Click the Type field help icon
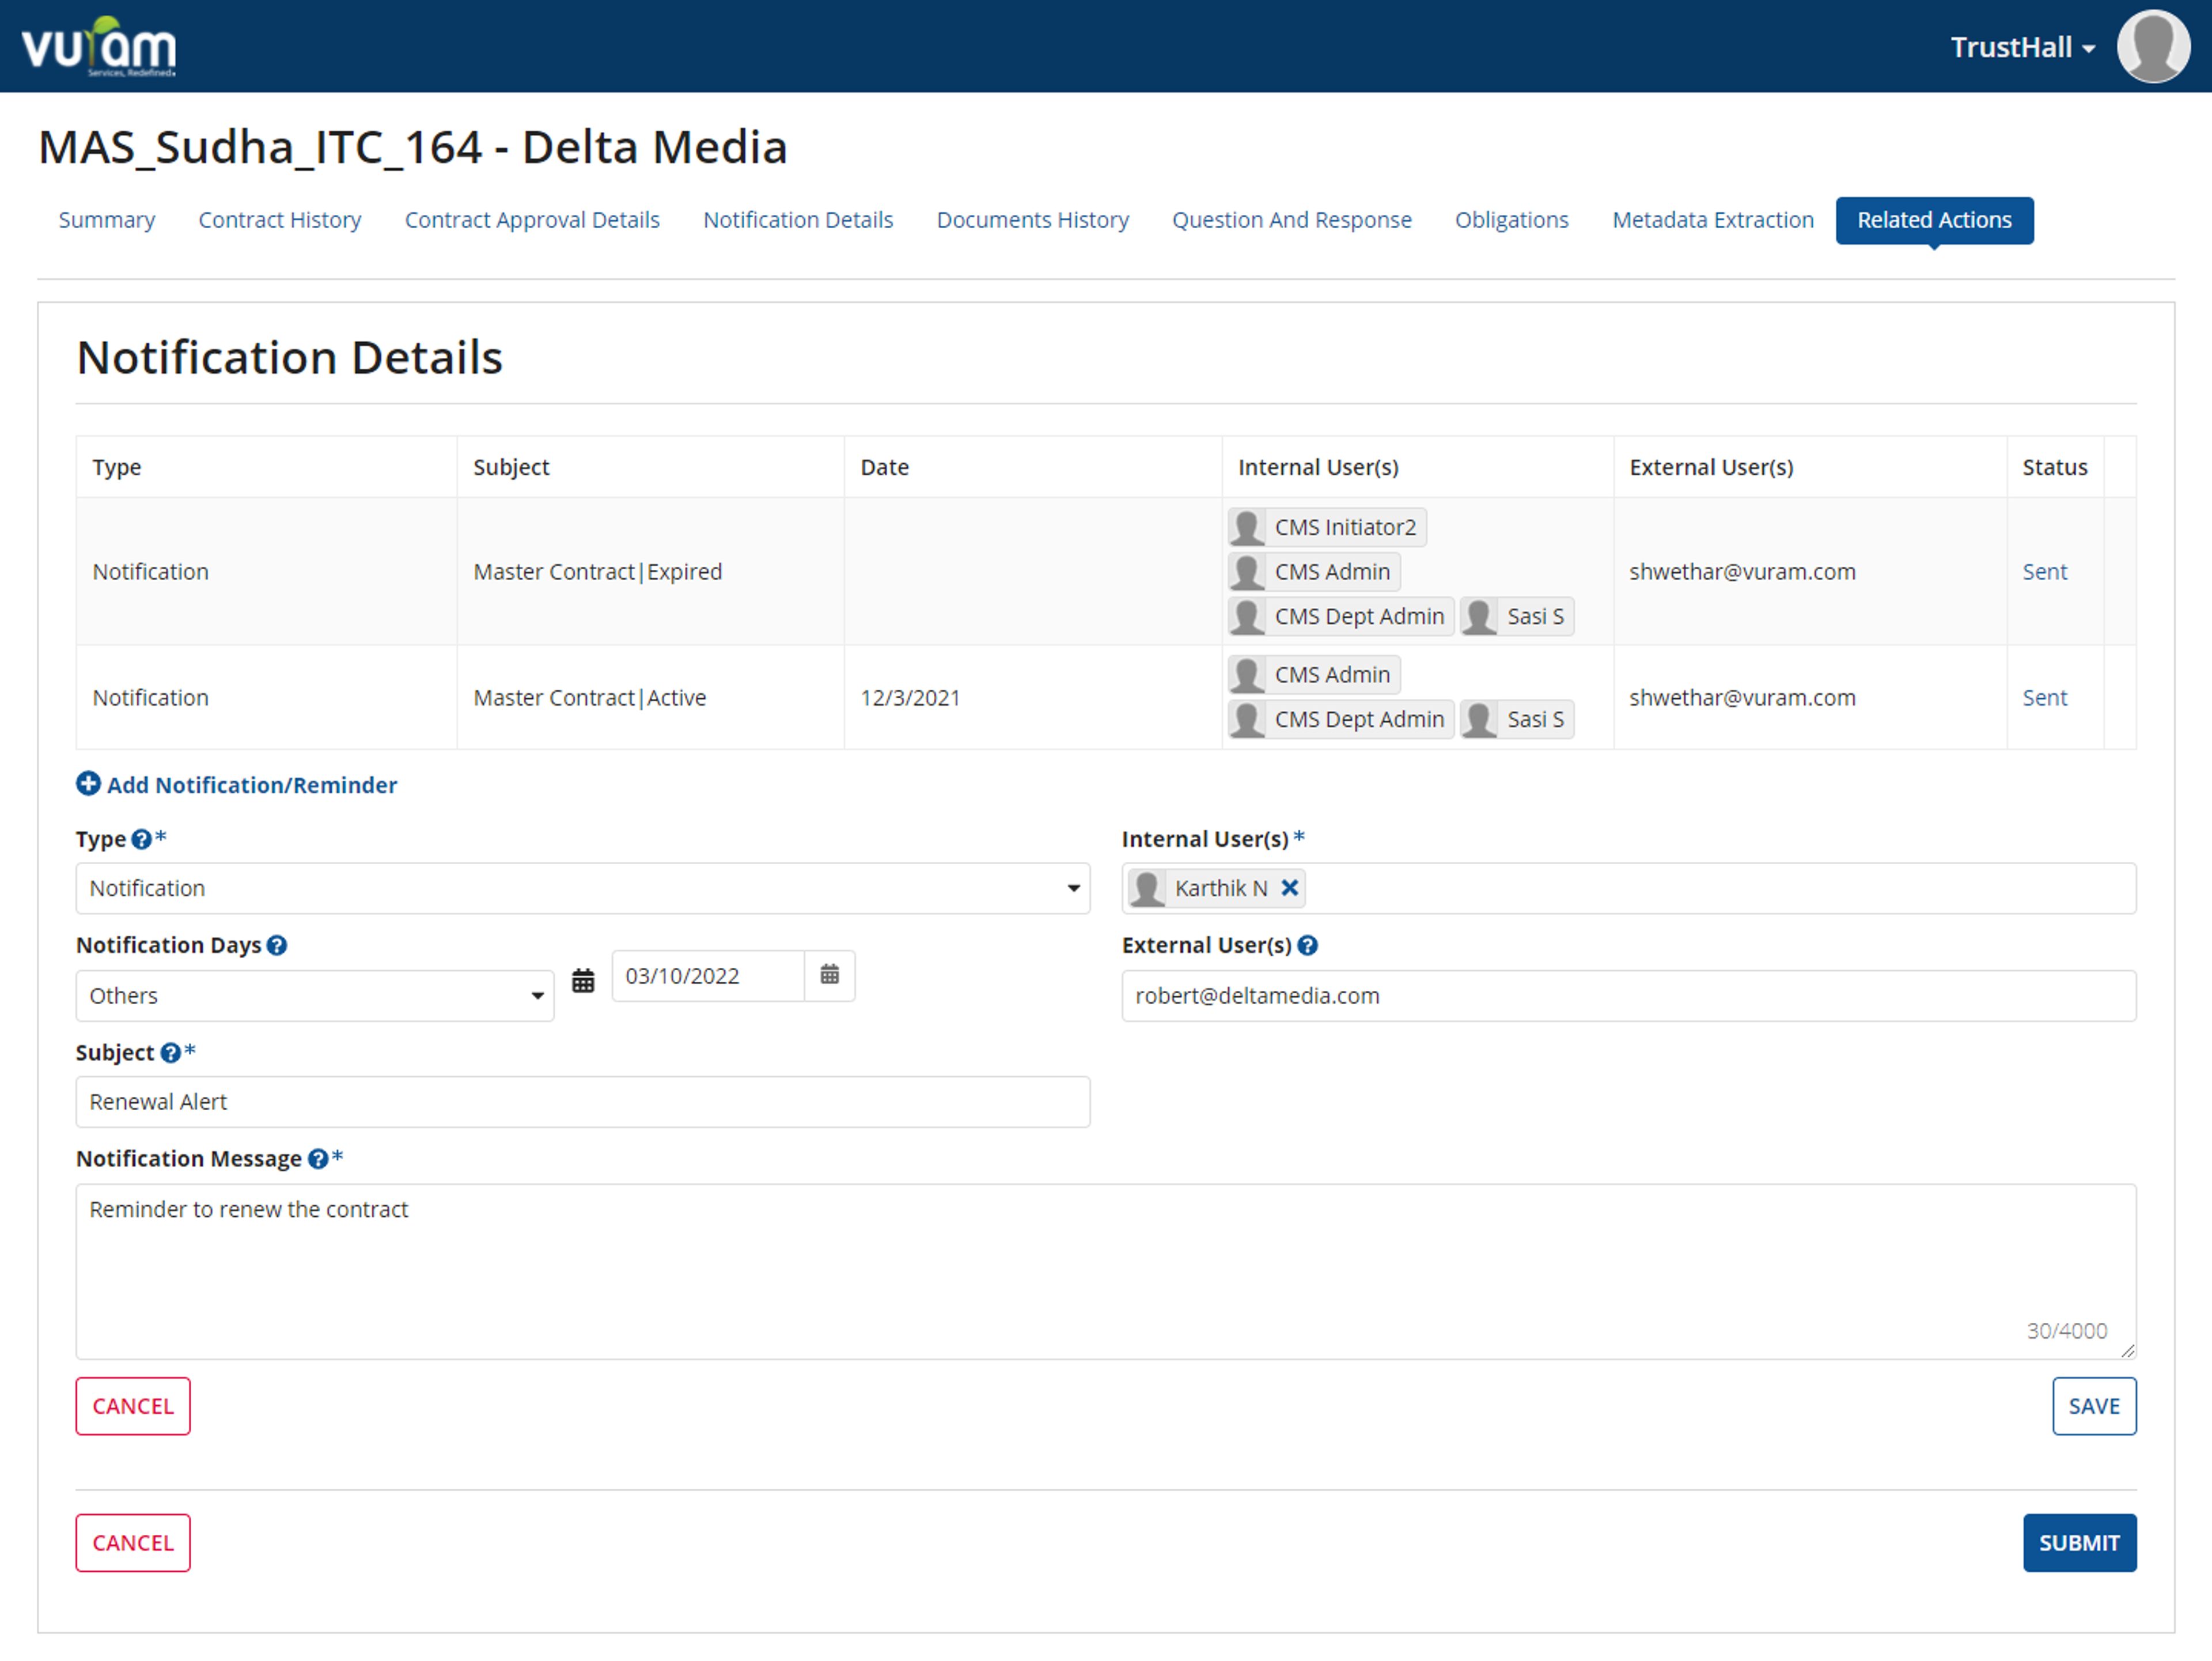This screenshot has width=2212, height=1661. [x=141, y=839]
